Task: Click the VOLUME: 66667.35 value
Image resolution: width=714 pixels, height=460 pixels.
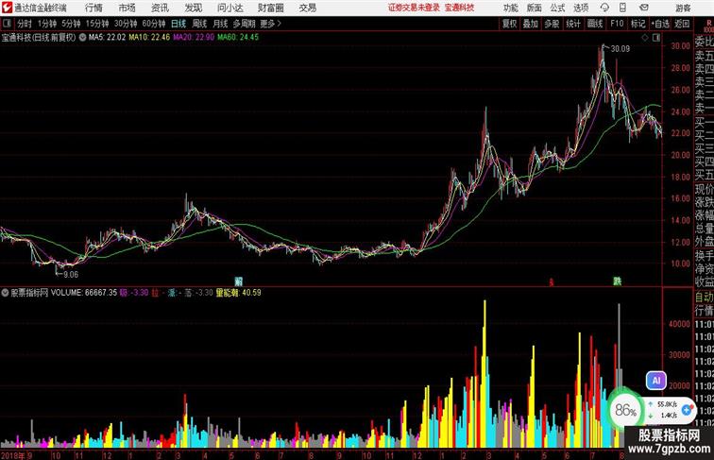Action: coord(84,293)
